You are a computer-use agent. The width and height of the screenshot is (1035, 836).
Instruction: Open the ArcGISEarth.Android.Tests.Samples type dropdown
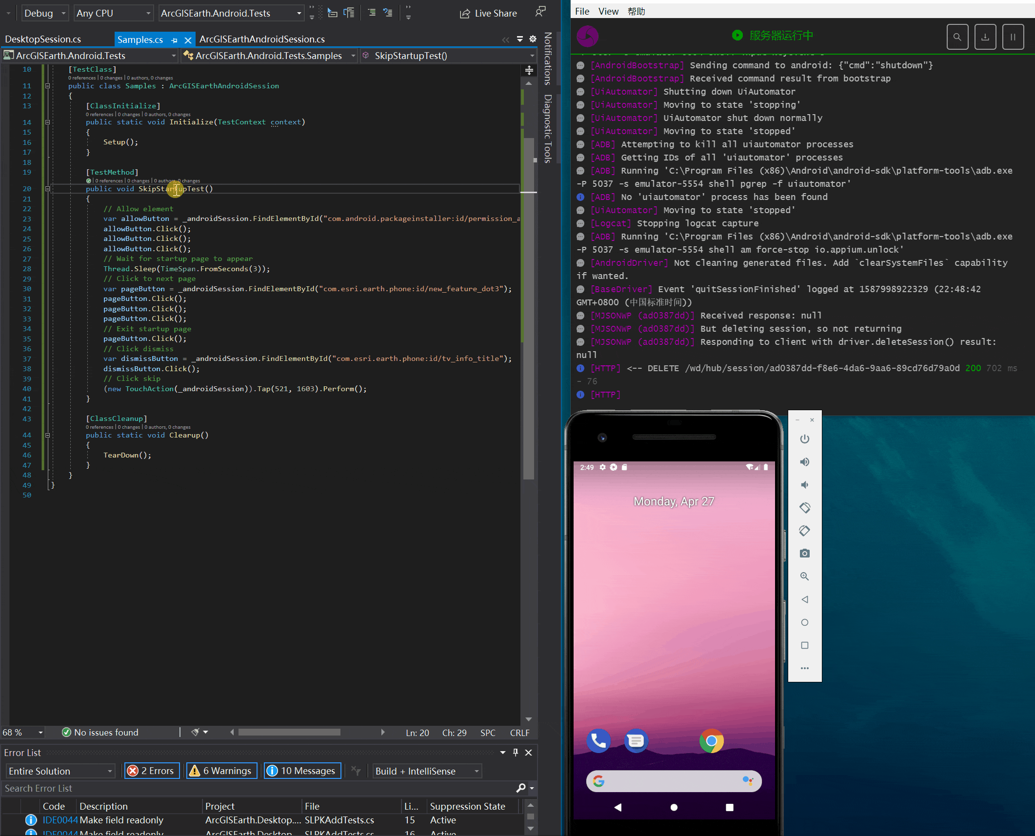point(270,56)
